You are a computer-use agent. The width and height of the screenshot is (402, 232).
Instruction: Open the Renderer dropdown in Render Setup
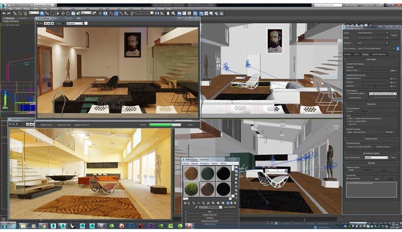click(373, 43)
